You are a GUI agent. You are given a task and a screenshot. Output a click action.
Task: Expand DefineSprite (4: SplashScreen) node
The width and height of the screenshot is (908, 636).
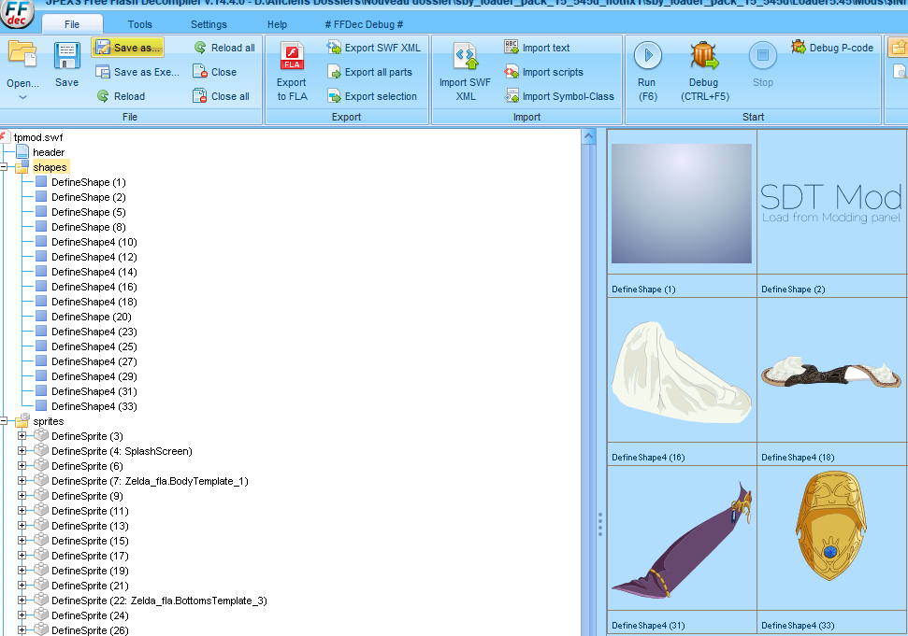coord(22,451)
